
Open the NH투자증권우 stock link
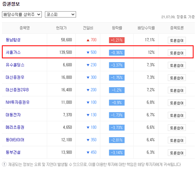(18, 102)
